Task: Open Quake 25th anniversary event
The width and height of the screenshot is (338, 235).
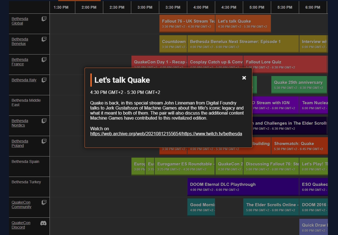Action: pos(299,85)
